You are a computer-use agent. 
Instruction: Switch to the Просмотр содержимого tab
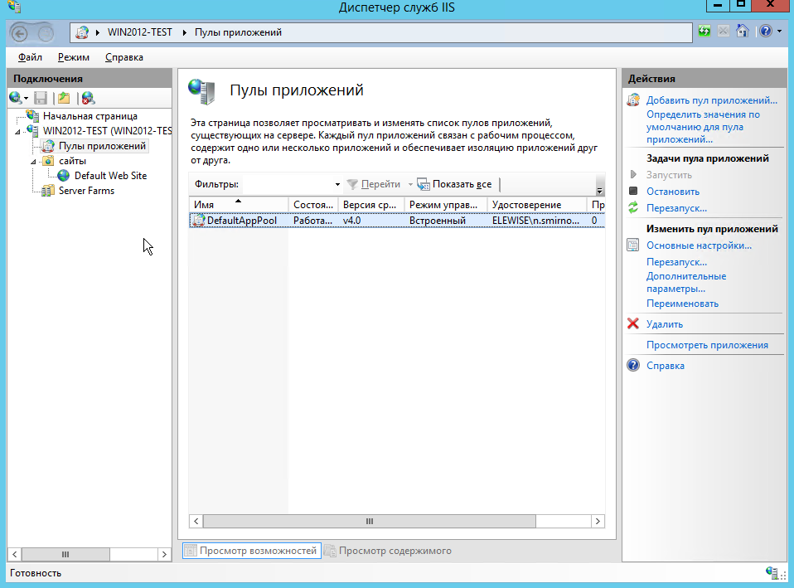pos(395,551)
